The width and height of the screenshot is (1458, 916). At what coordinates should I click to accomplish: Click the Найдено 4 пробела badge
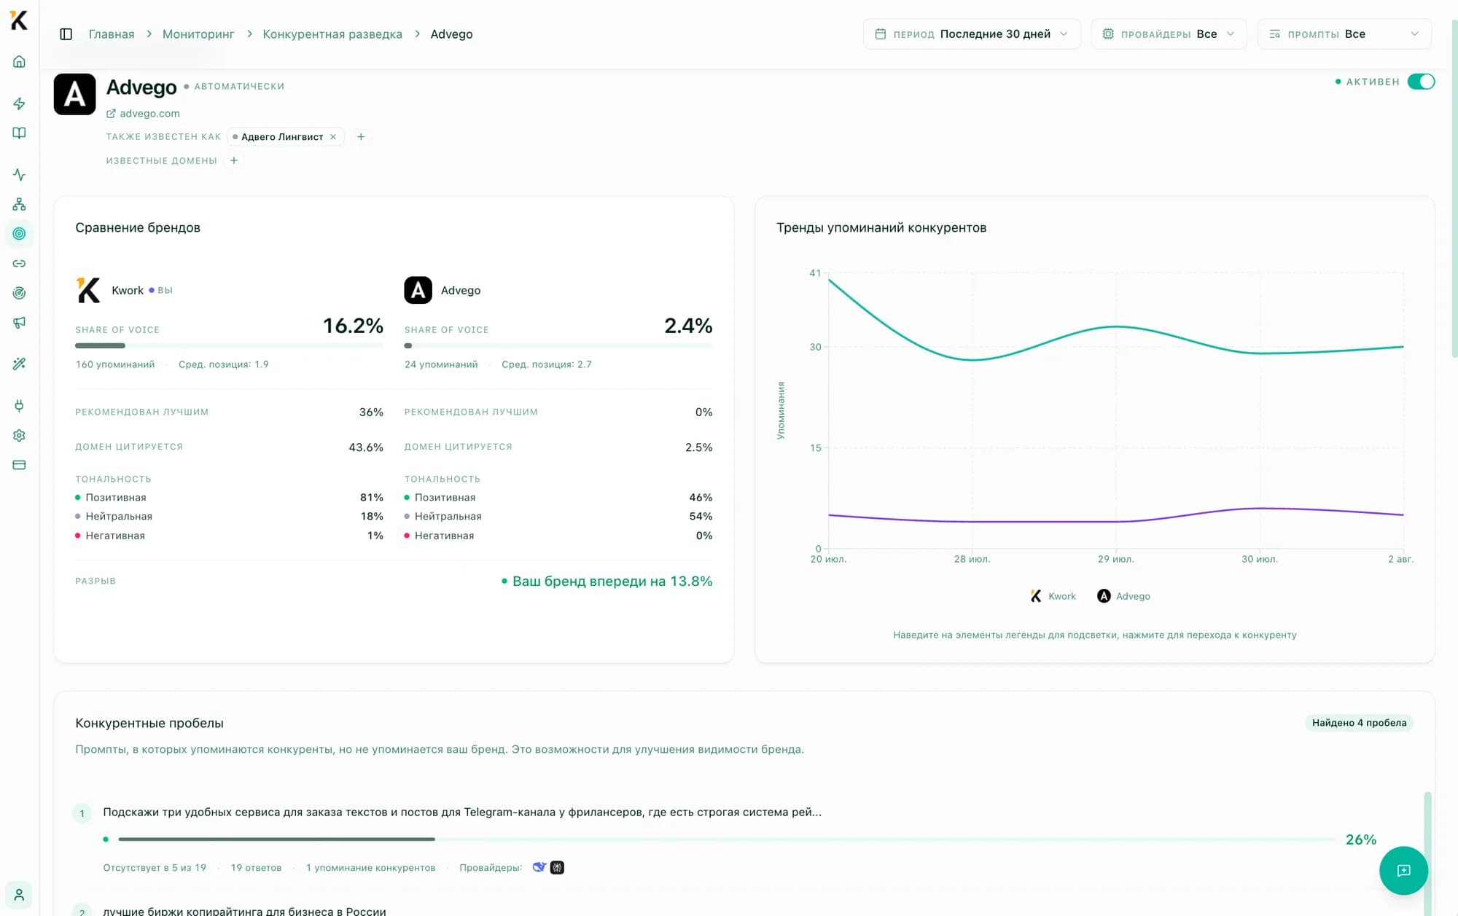coord(1360,723)
